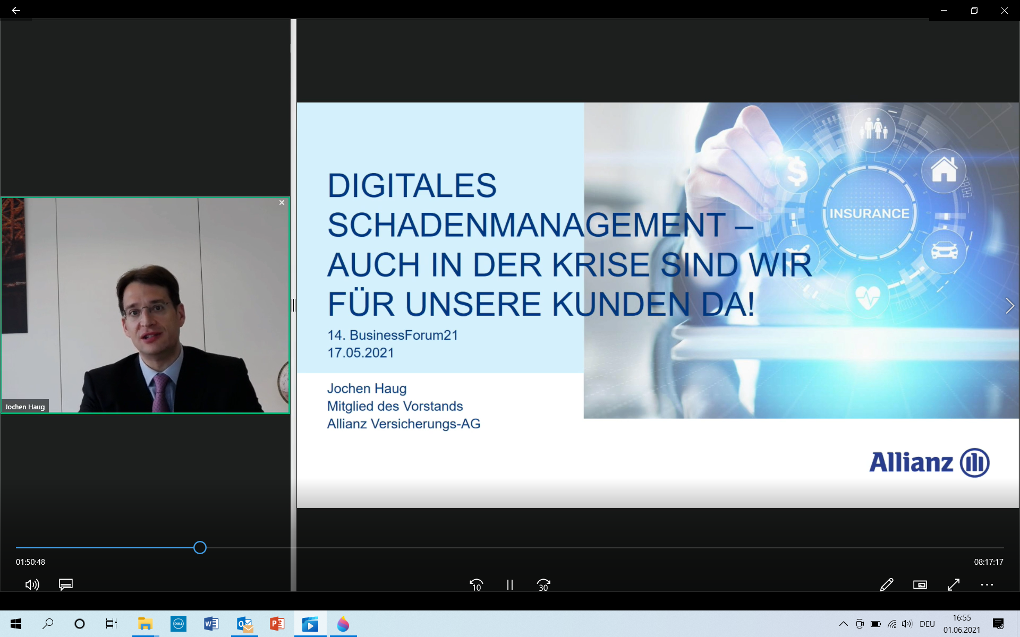The height and width of the screenshot is (637, 1020).
Task: Click the next slide chevron arrow
Action: coord(1009,306)
